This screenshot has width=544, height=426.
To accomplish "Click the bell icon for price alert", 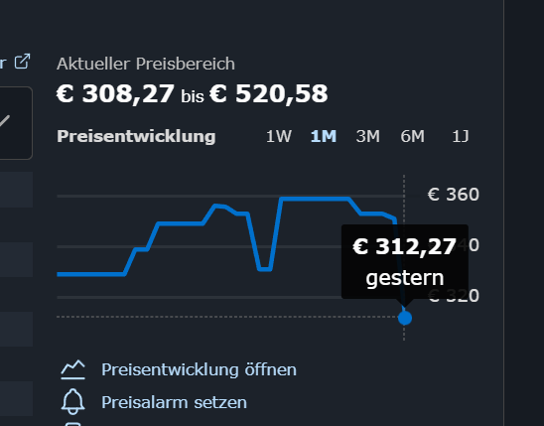I will 72,402.
